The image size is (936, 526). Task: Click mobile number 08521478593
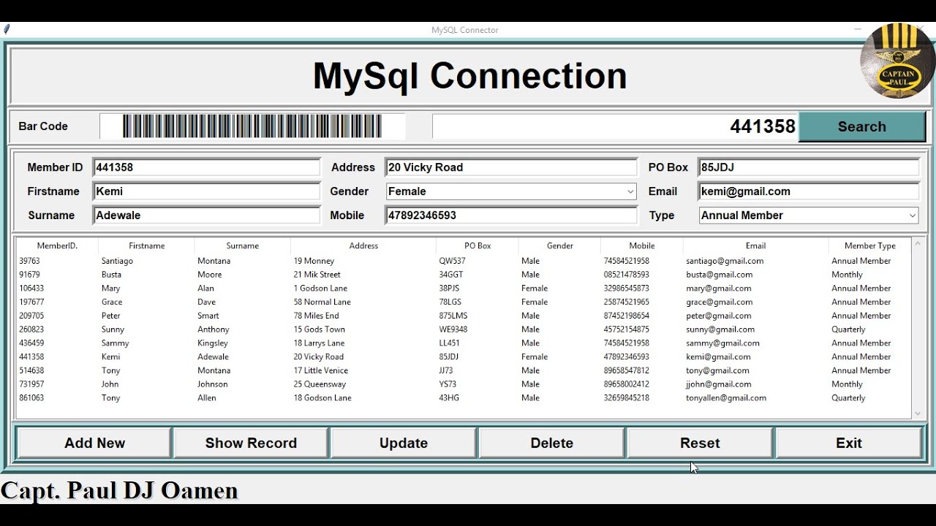[x=626, y=275]
